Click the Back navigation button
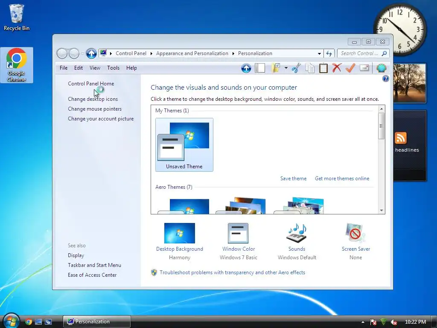 point(62,53)
